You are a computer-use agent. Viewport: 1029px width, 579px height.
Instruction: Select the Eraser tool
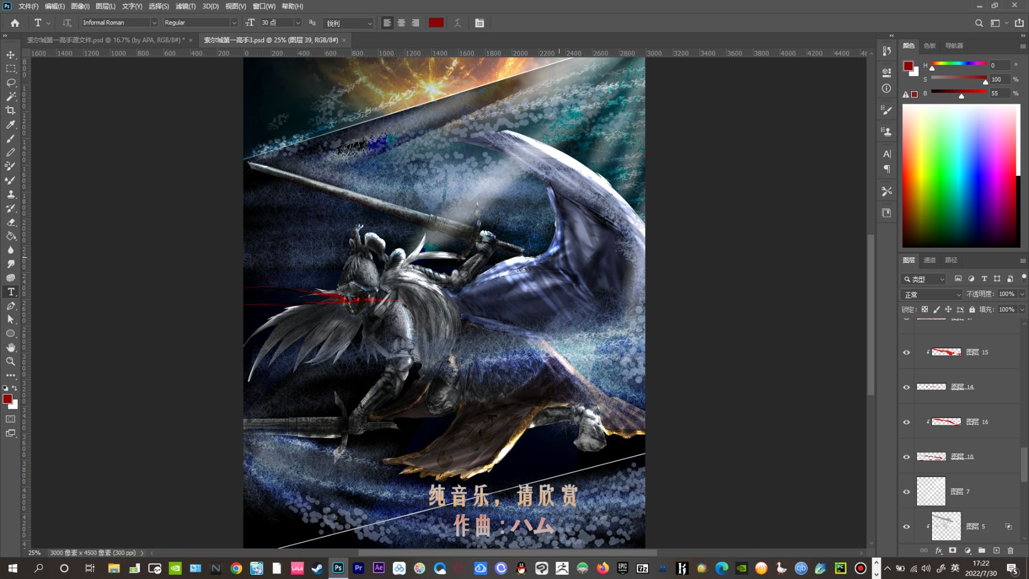[x=11, y=222]
